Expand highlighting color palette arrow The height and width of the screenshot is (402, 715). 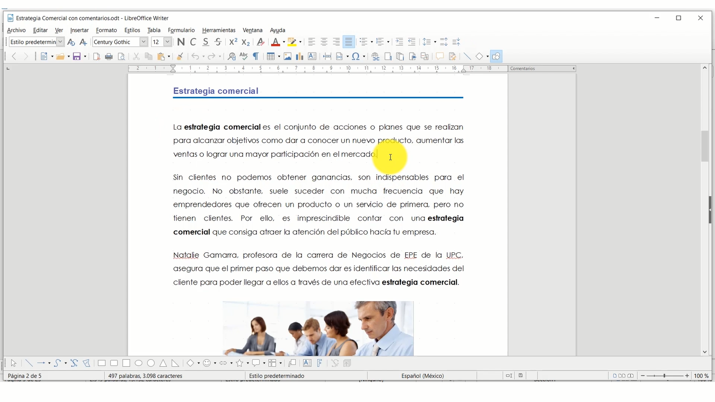click(x=300, y=42)
